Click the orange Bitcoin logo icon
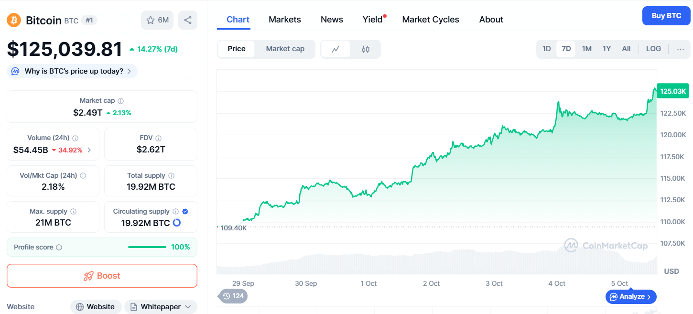The width and height of the screenshot is (693, 314). pyautogui.click(x=14, y=20)
